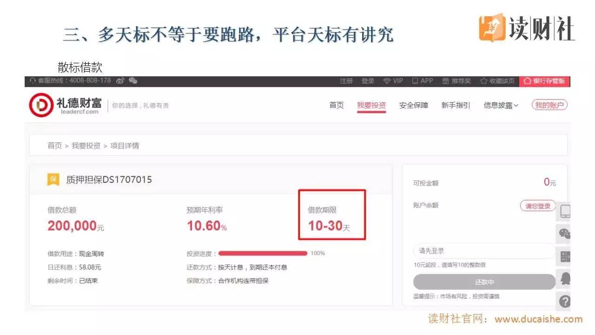
Task: Click the 请先登录 amount input field
Action: pos(483,251)
